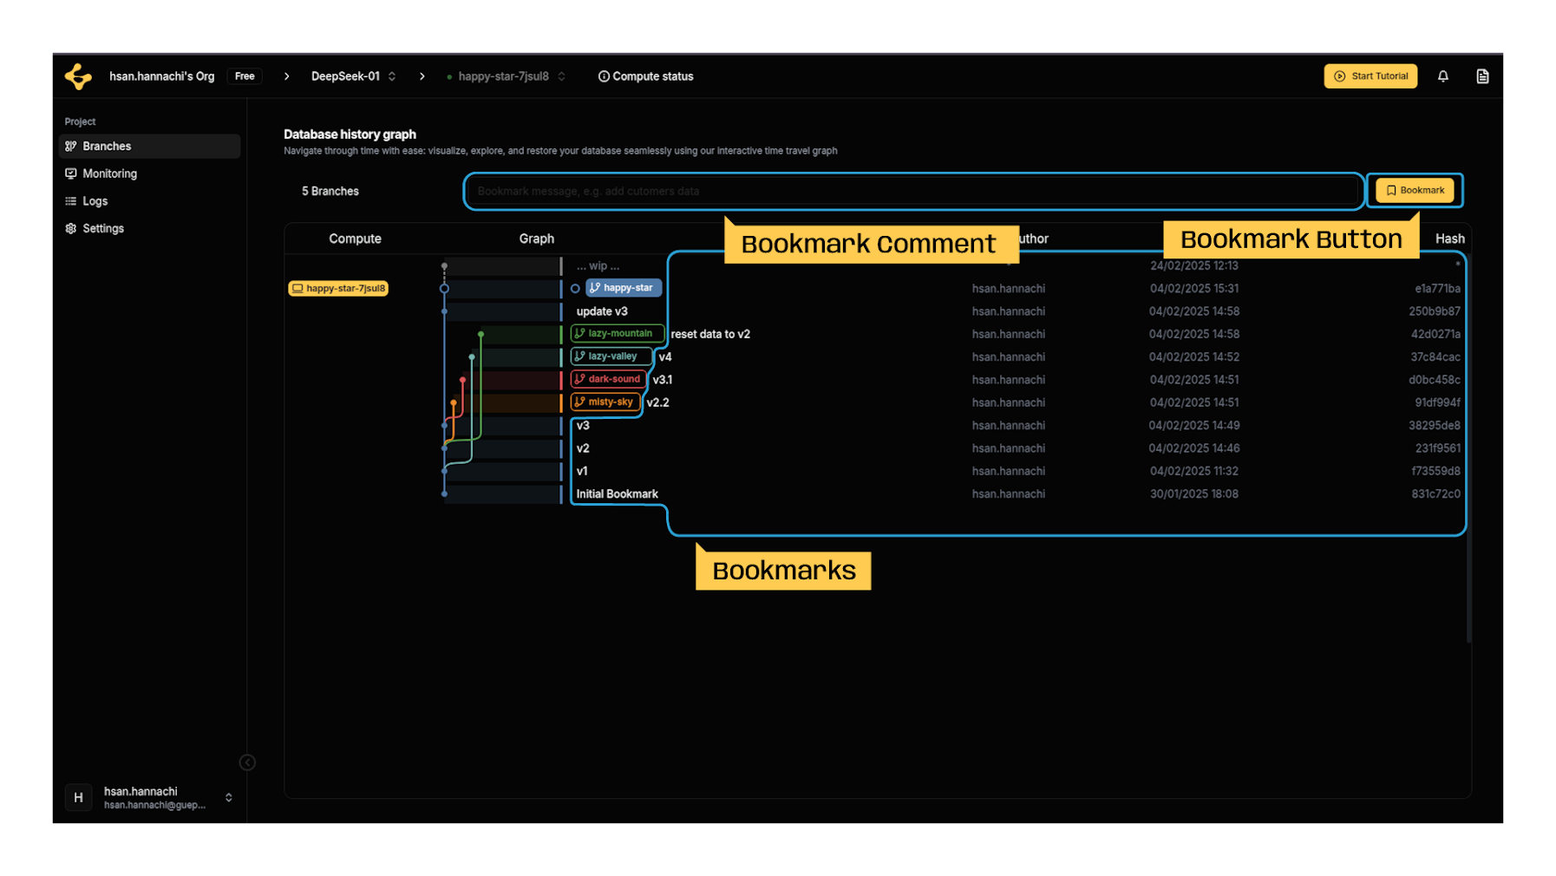1556x876 pixels.
Task: Click hash 37c84cac
Action: pos(1435,356)
